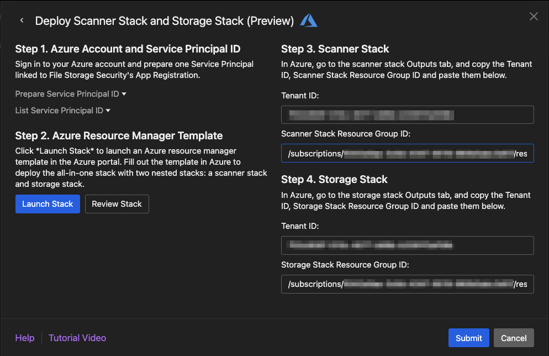
Task: Close the deploy dialog with X
Action: [534, 17]
